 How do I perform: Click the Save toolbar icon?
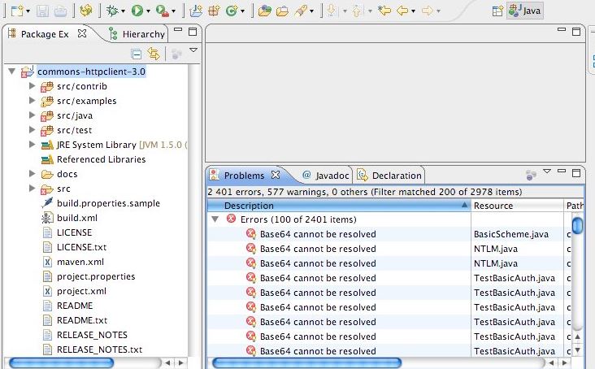pyautogui.click(x=42, y=11)
